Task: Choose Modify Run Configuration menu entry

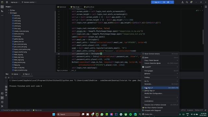Action: point(160,94)
